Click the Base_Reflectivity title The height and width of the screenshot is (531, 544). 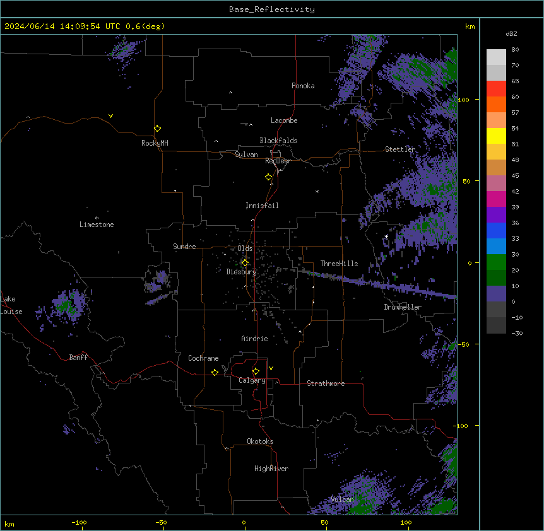click(x=272, y=9)
